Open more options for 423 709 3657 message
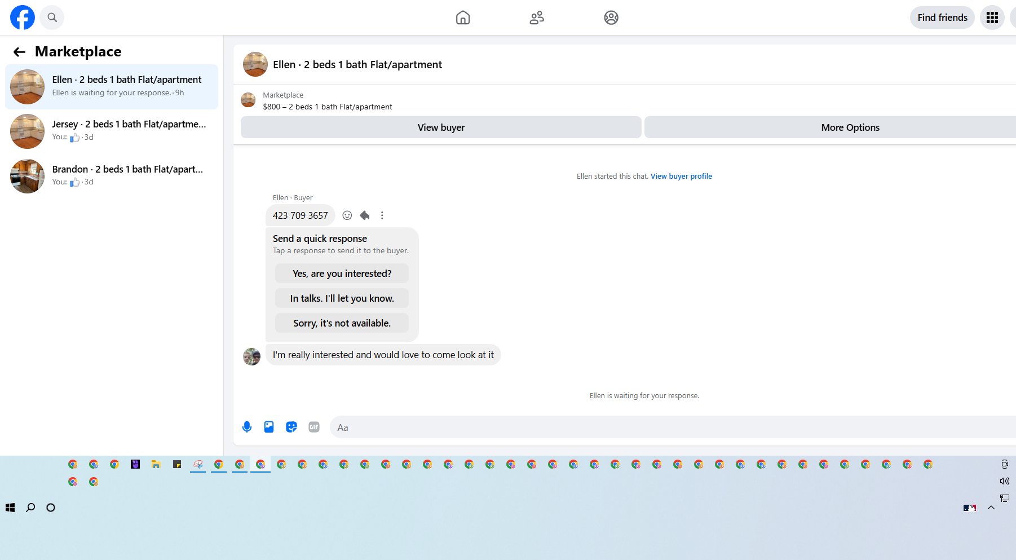Image resolution: width=1016 pixels, height=560 pixels. click(382, 215)
